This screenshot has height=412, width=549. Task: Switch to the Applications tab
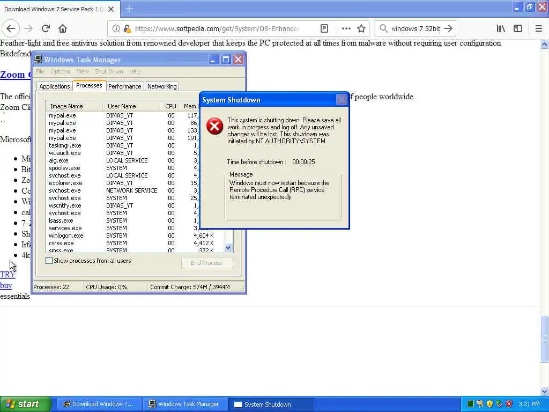pyautogui.click(x=54, y=86)
